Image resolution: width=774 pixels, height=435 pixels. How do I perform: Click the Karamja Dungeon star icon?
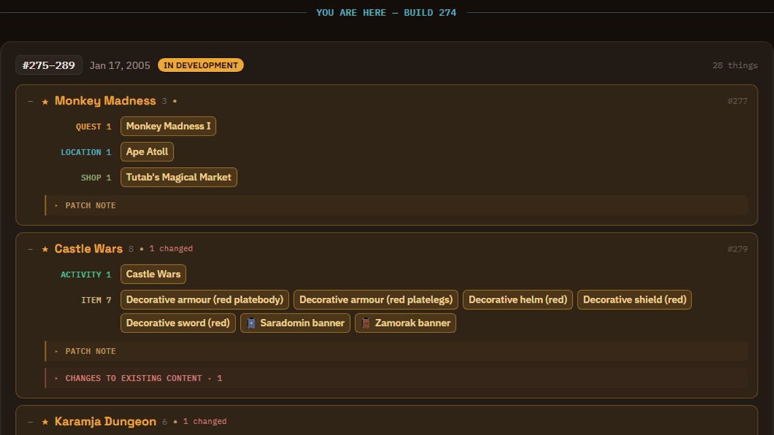tap(45, 422)
